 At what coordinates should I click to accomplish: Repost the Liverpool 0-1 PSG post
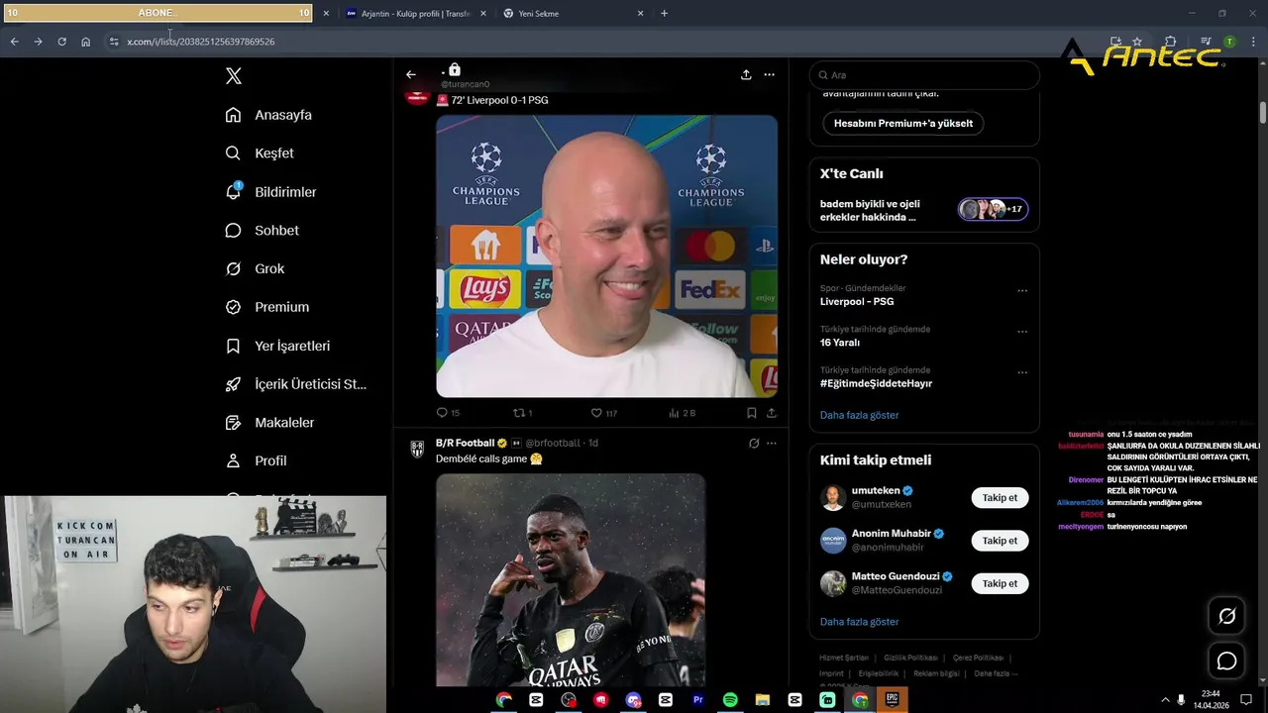coord(522,413)
